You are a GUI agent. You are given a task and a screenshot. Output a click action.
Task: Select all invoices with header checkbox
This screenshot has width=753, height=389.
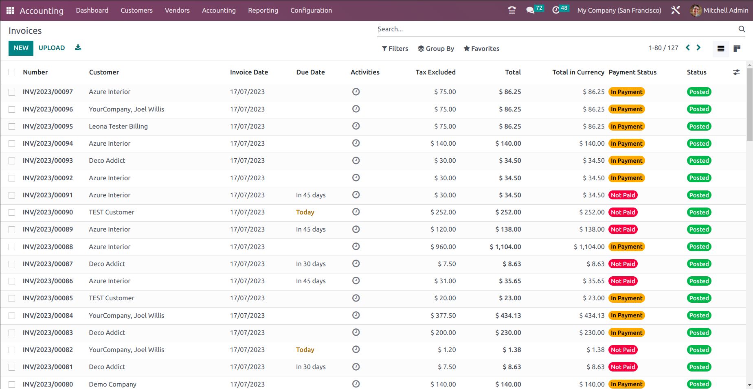pos(12,72)
